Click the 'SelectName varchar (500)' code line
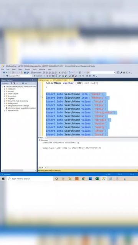 72,83
